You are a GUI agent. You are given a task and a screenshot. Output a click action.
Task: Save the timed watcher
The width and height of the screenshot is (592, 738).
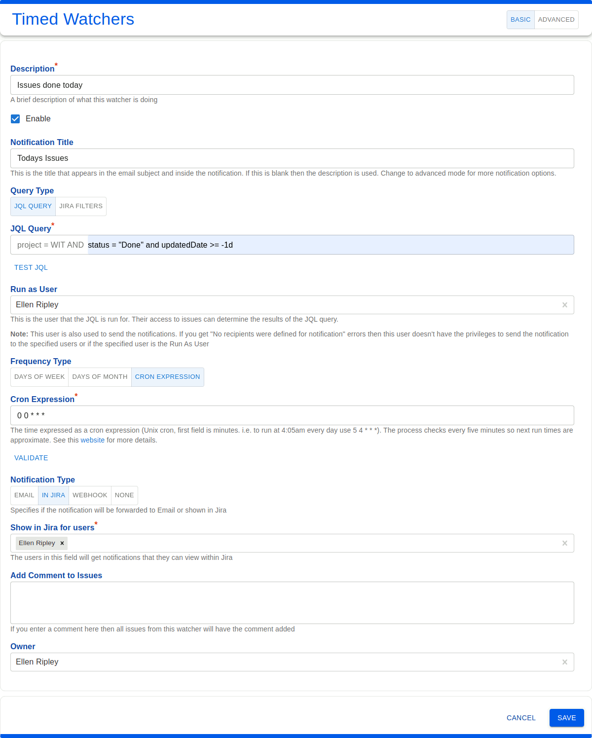[x=567, y=718]
